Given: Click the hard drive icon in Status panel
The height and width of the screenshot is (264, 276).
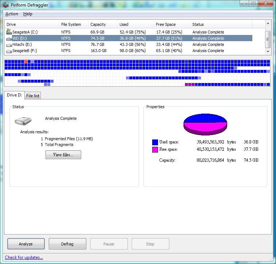Looking at the screenshot, I should [23, 121].
